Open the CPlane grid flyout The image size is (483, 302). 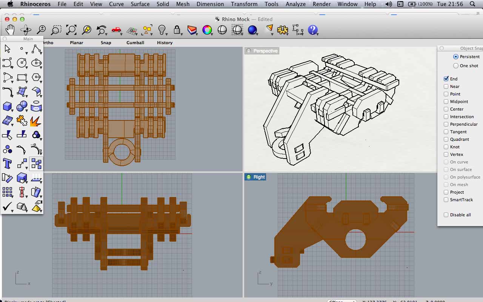(132, 30)
